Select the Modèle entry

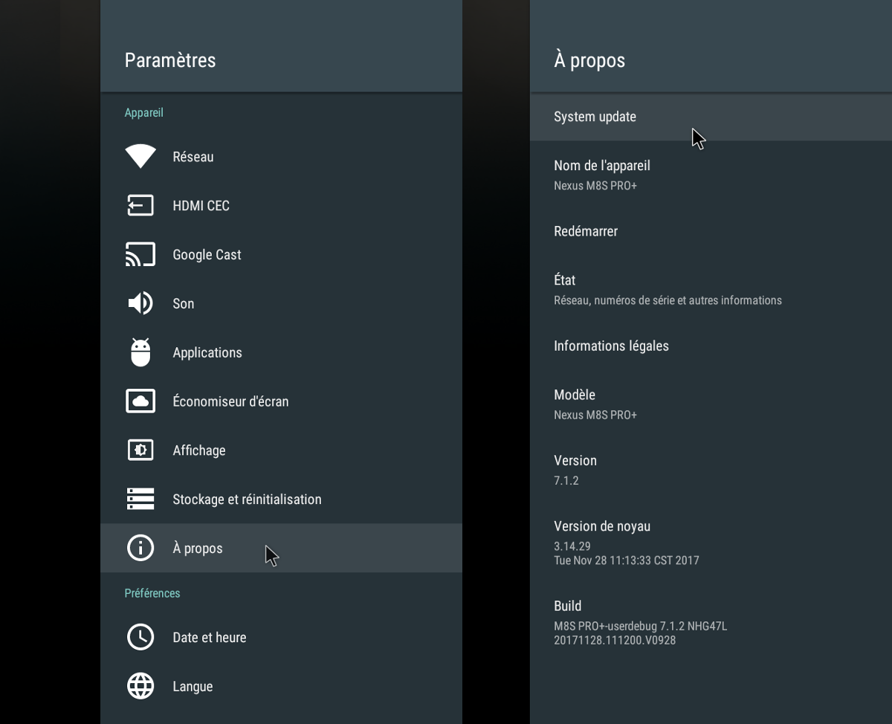pyautogui.click(x=711, y=404)
